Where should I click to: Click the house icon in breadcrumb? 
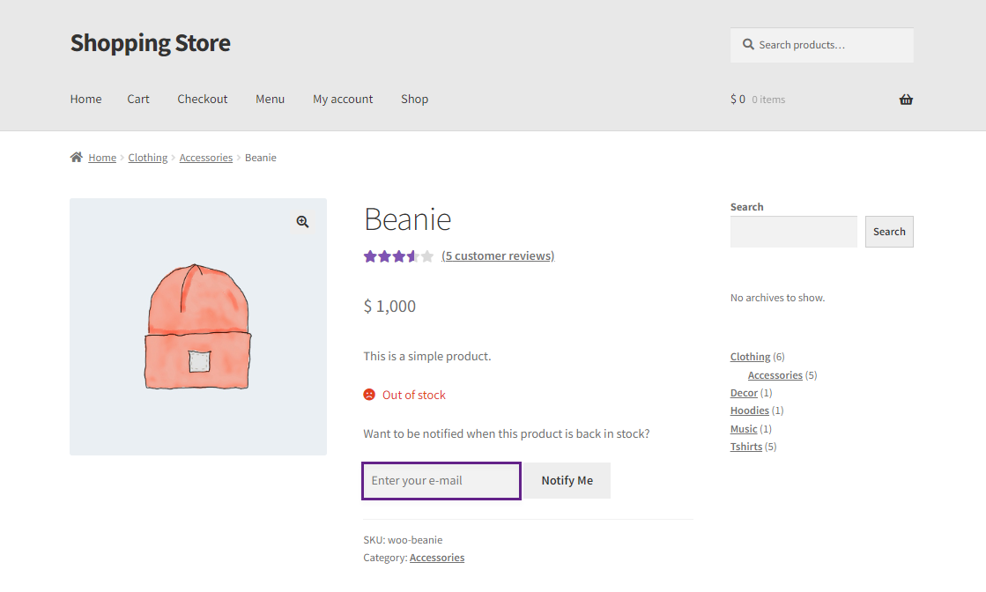pyautogui.click(x=76, y=157)
